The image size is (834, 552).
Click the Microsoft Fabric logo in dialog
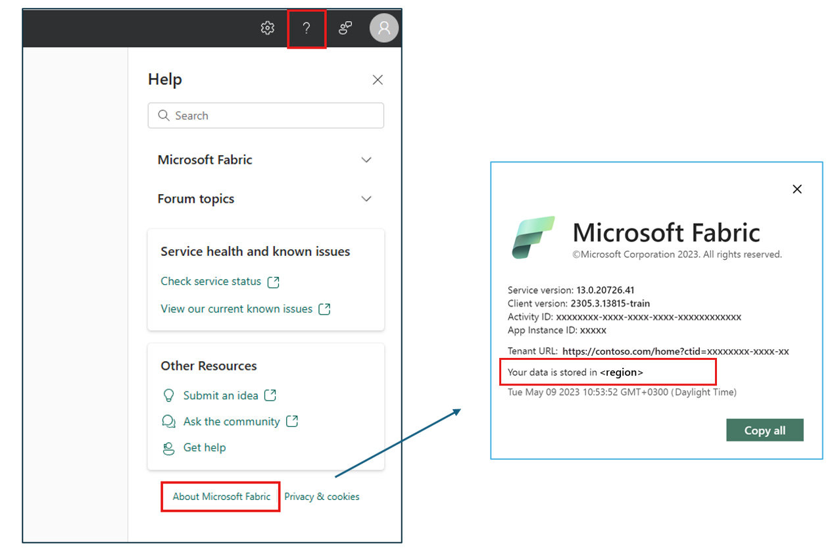point(533,237)
